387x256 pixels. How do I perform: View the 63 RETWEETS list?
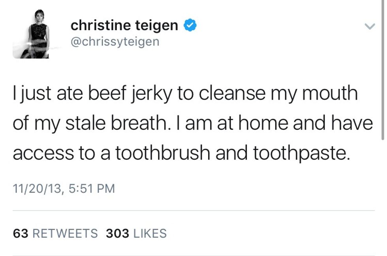tap(55, 233)
